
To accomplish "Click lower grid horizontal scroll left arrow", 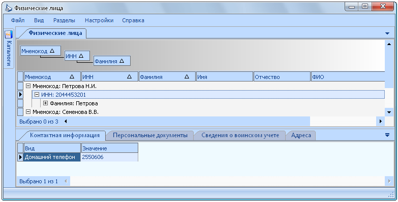I will [x=66, y=181].
